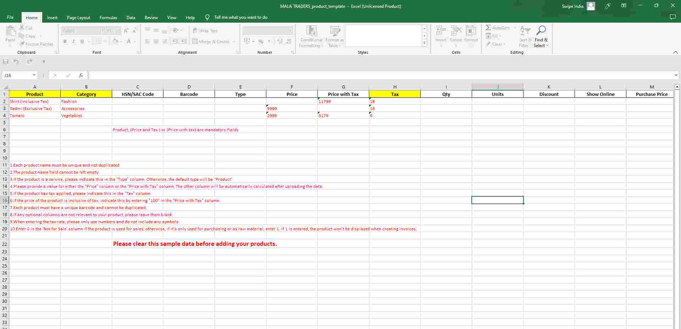681x329 pixels.
Task: Select the Product header cell A1
Action: pyautogui.click(x=35, y=94)
